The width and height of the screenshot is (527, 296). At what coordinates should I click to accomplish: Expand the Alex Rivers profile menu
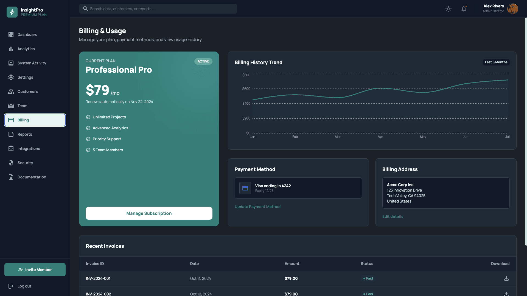tap(500, 9)
